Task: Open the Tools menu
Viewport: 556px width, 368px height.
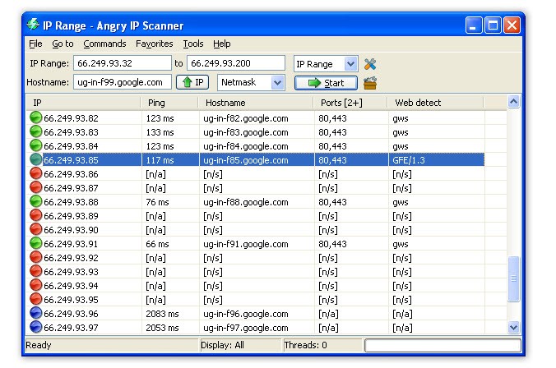Action: coord(193,44)
